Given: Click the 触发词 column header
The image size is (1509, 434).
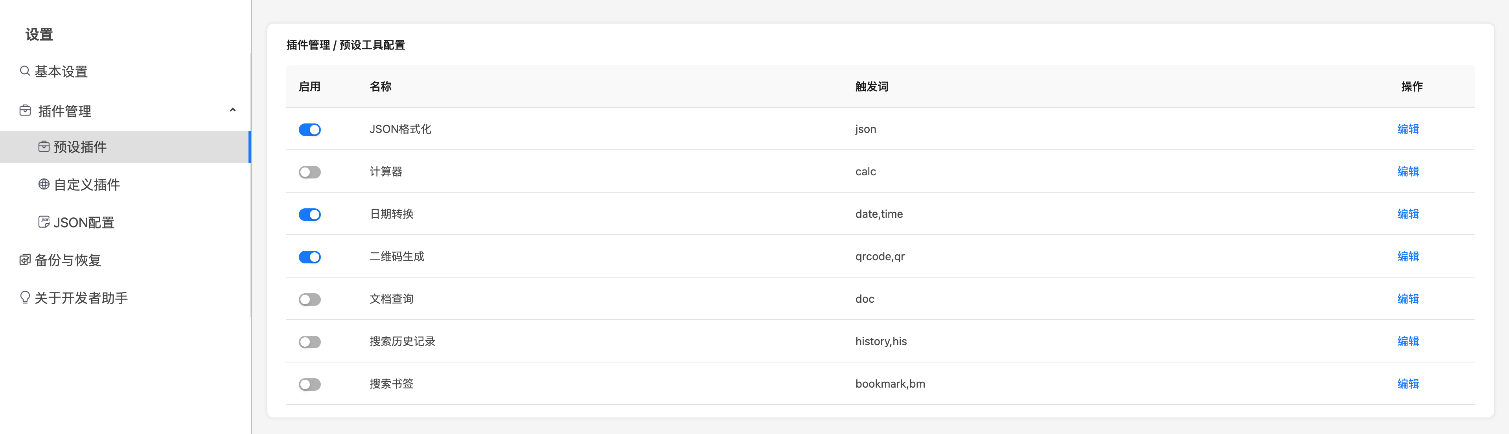Looking at the screenshot, I should coord(872,87).
